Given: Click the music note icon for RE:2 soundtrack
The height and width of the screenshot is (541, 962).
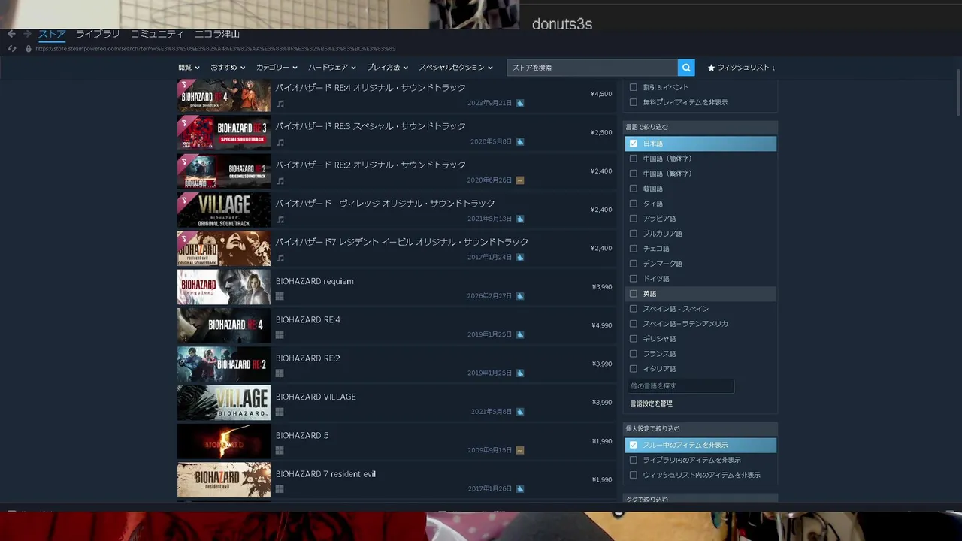Looking at the screenshot, I should tap(280, 180).
